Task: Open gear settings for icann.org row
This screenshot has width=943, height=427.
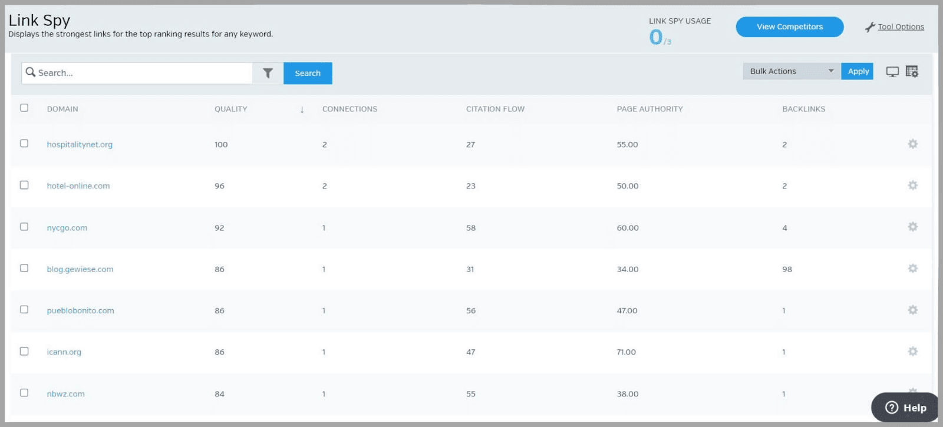Action: click(x=912, y=352)
